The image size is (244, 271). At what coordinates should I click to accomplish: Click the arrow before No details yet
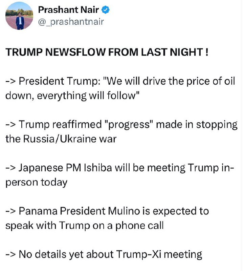pos(11,254)
